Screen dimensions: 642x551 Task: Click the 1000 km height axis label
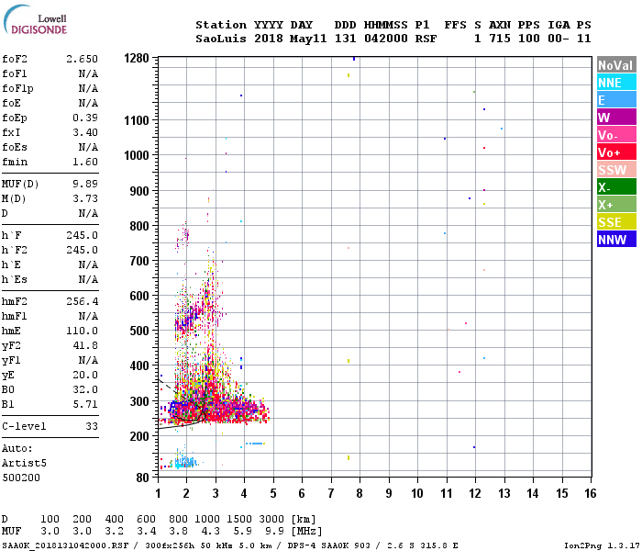[137, 155]
